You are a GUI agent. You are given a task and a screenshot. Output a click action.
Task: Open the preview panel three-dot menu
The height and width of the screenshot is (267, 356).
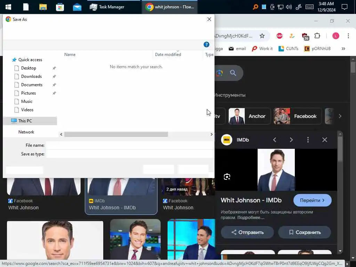coord(308,140)
